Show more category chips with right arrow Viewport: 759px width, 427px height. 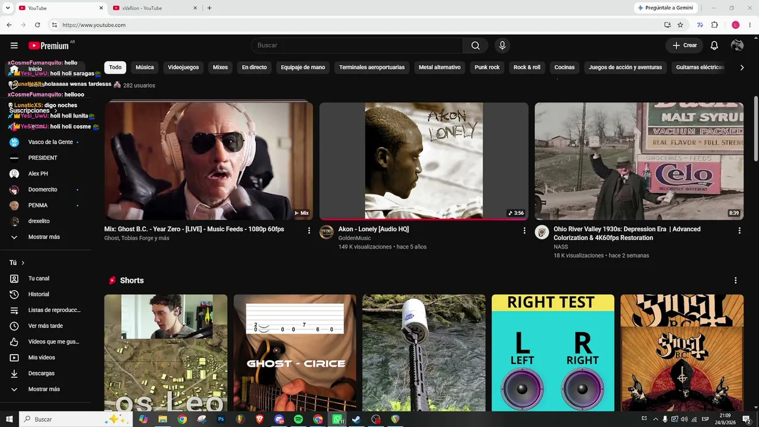tap(742, 68)
